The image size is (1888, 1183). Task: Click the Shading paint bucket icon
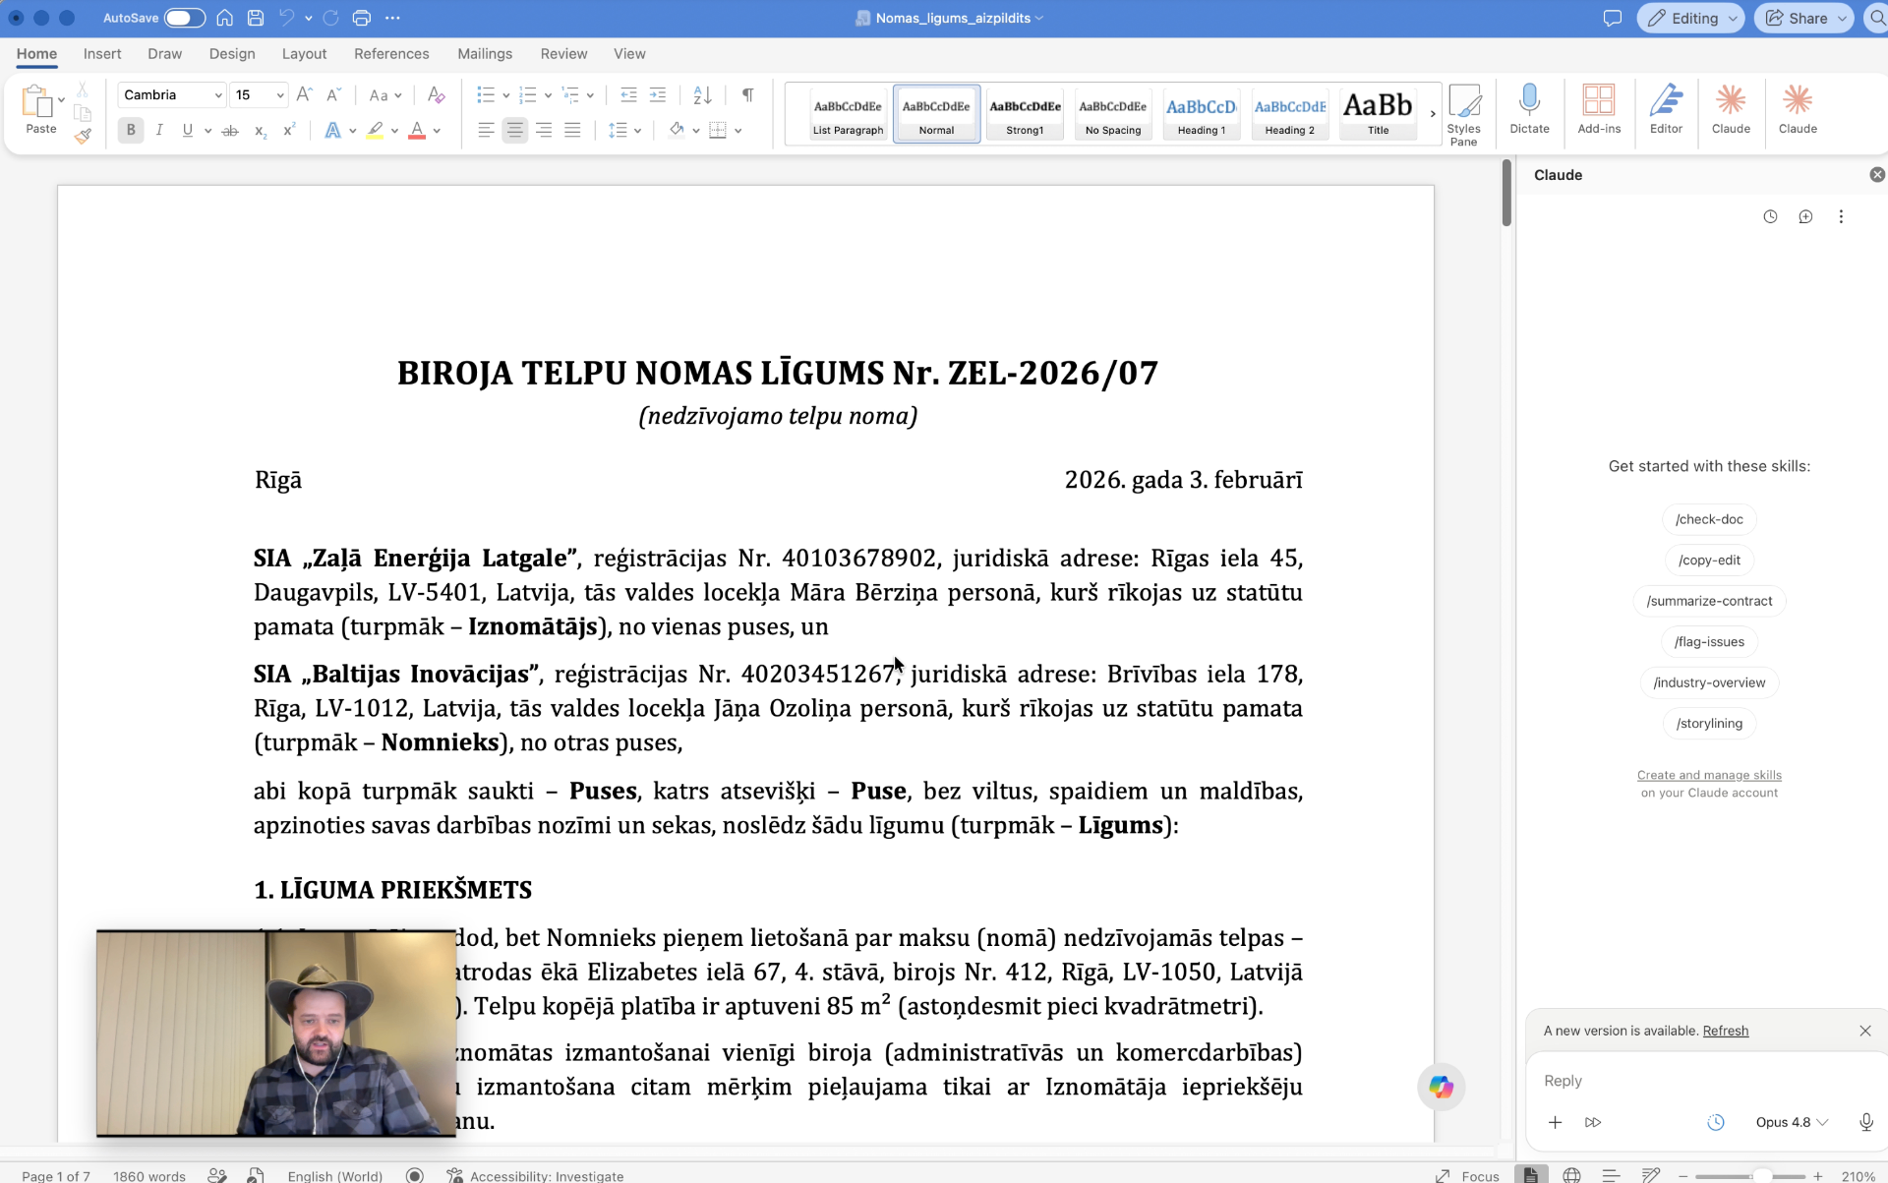[676, 130]
